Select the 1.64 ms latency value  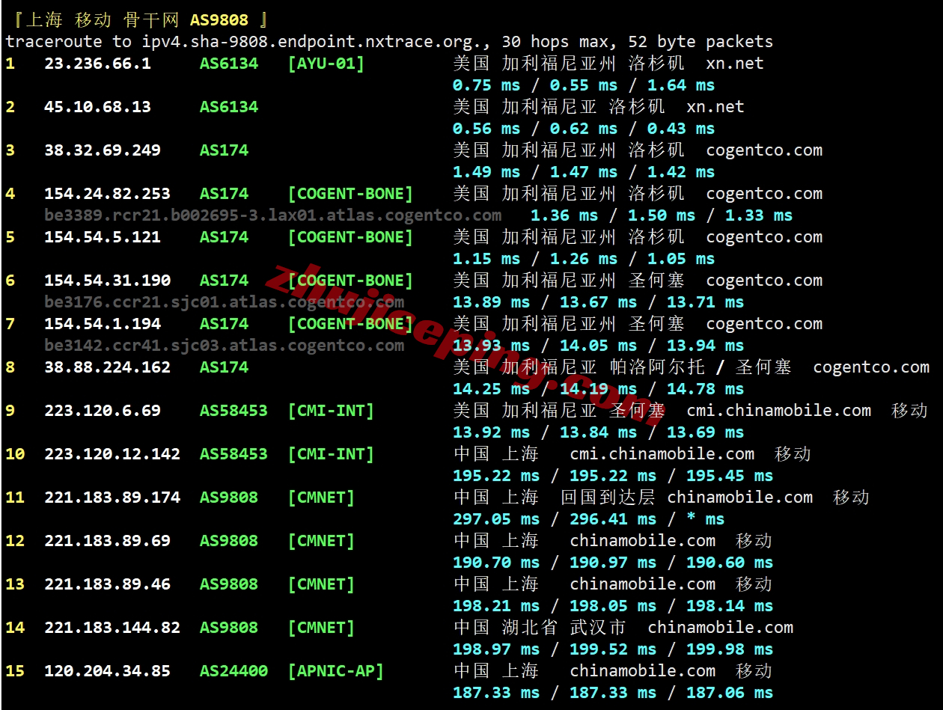tap(681, 85)
